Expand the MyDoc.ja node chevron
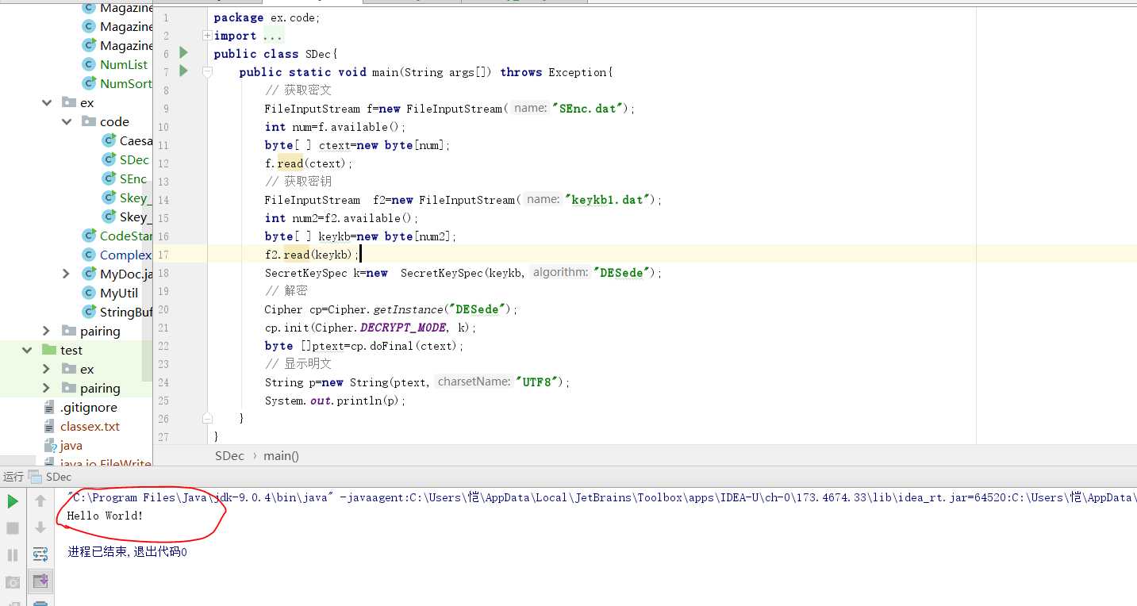 66,274
